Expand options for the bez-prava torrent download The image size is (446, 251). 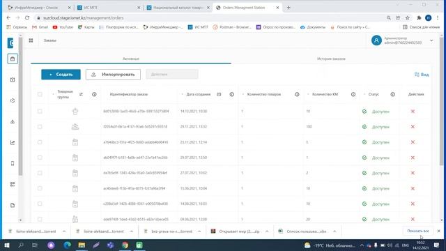[199, 231]
